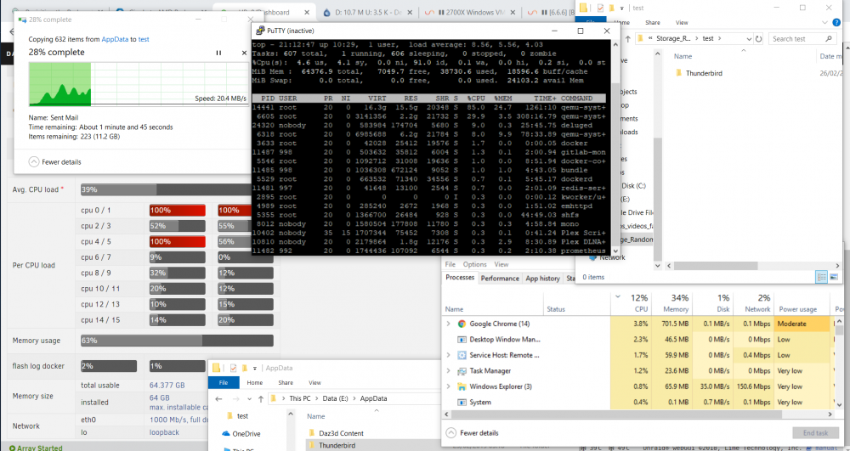Image resolution: width=850 pixels, height=451 pixels.
Task: Select the Thunderbird folder in test window
Action: click(704, 73)
